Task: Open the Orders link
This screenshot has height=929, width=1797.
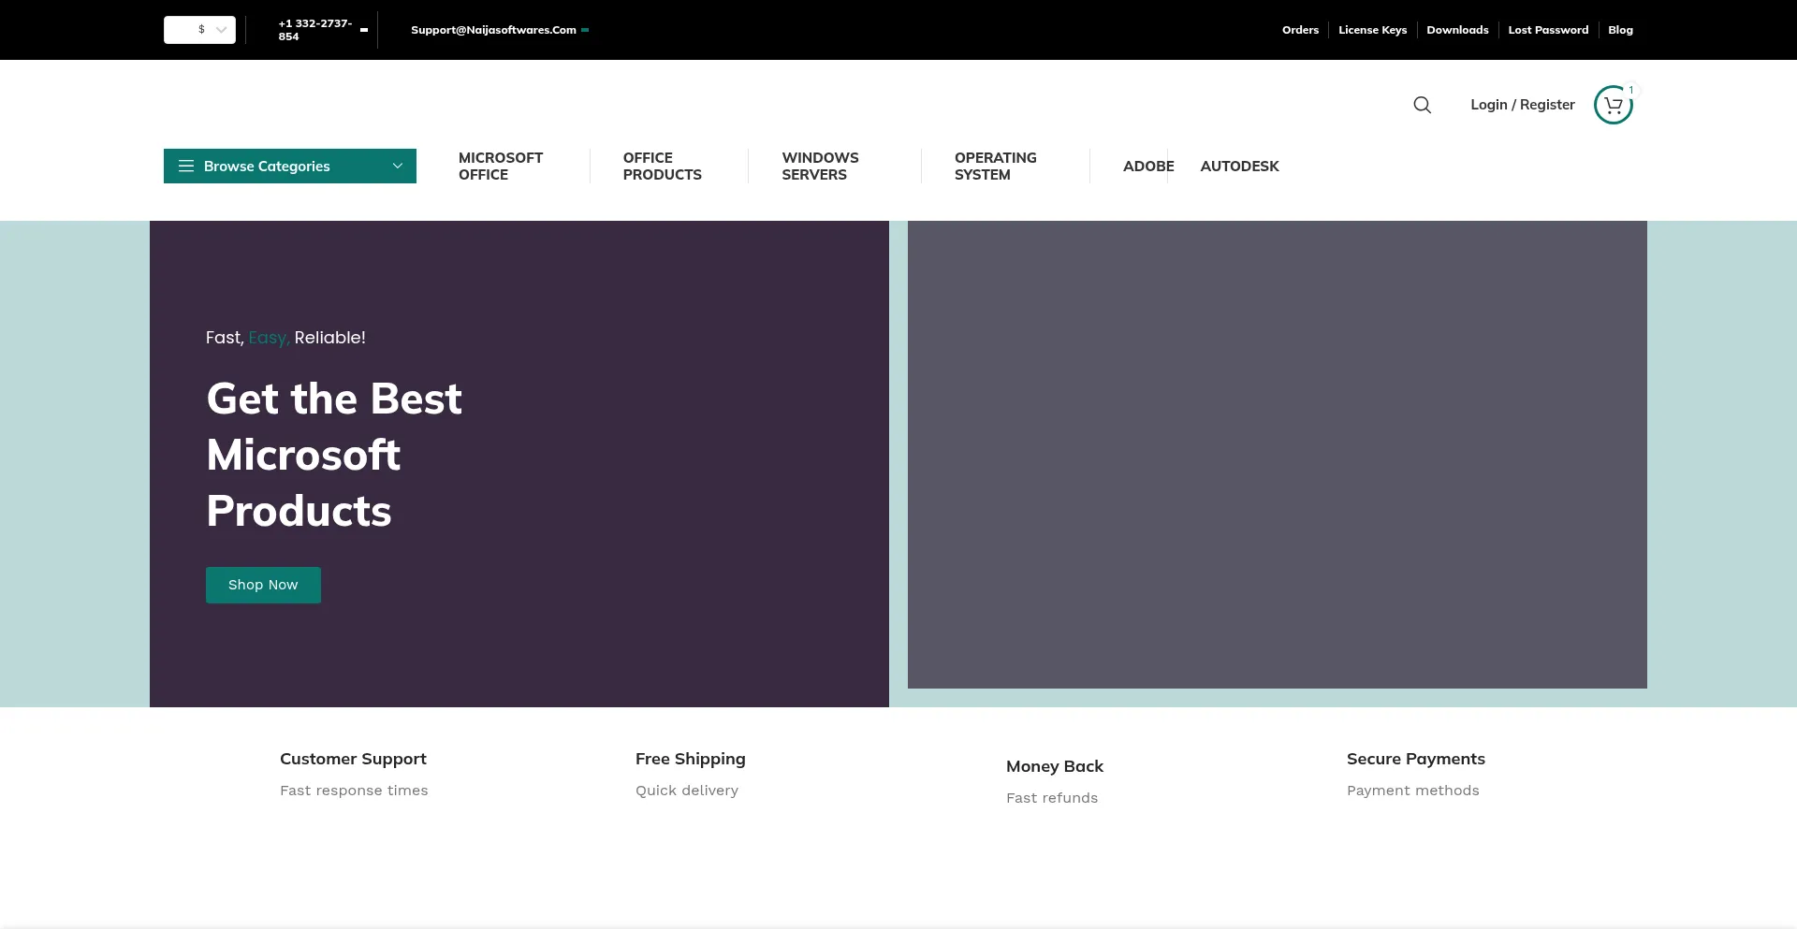Action: click(1300, 30)
